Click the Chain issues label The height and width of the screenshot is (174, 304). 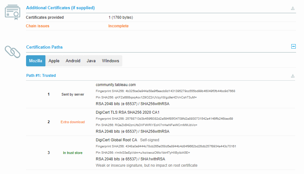coord(37,26)
